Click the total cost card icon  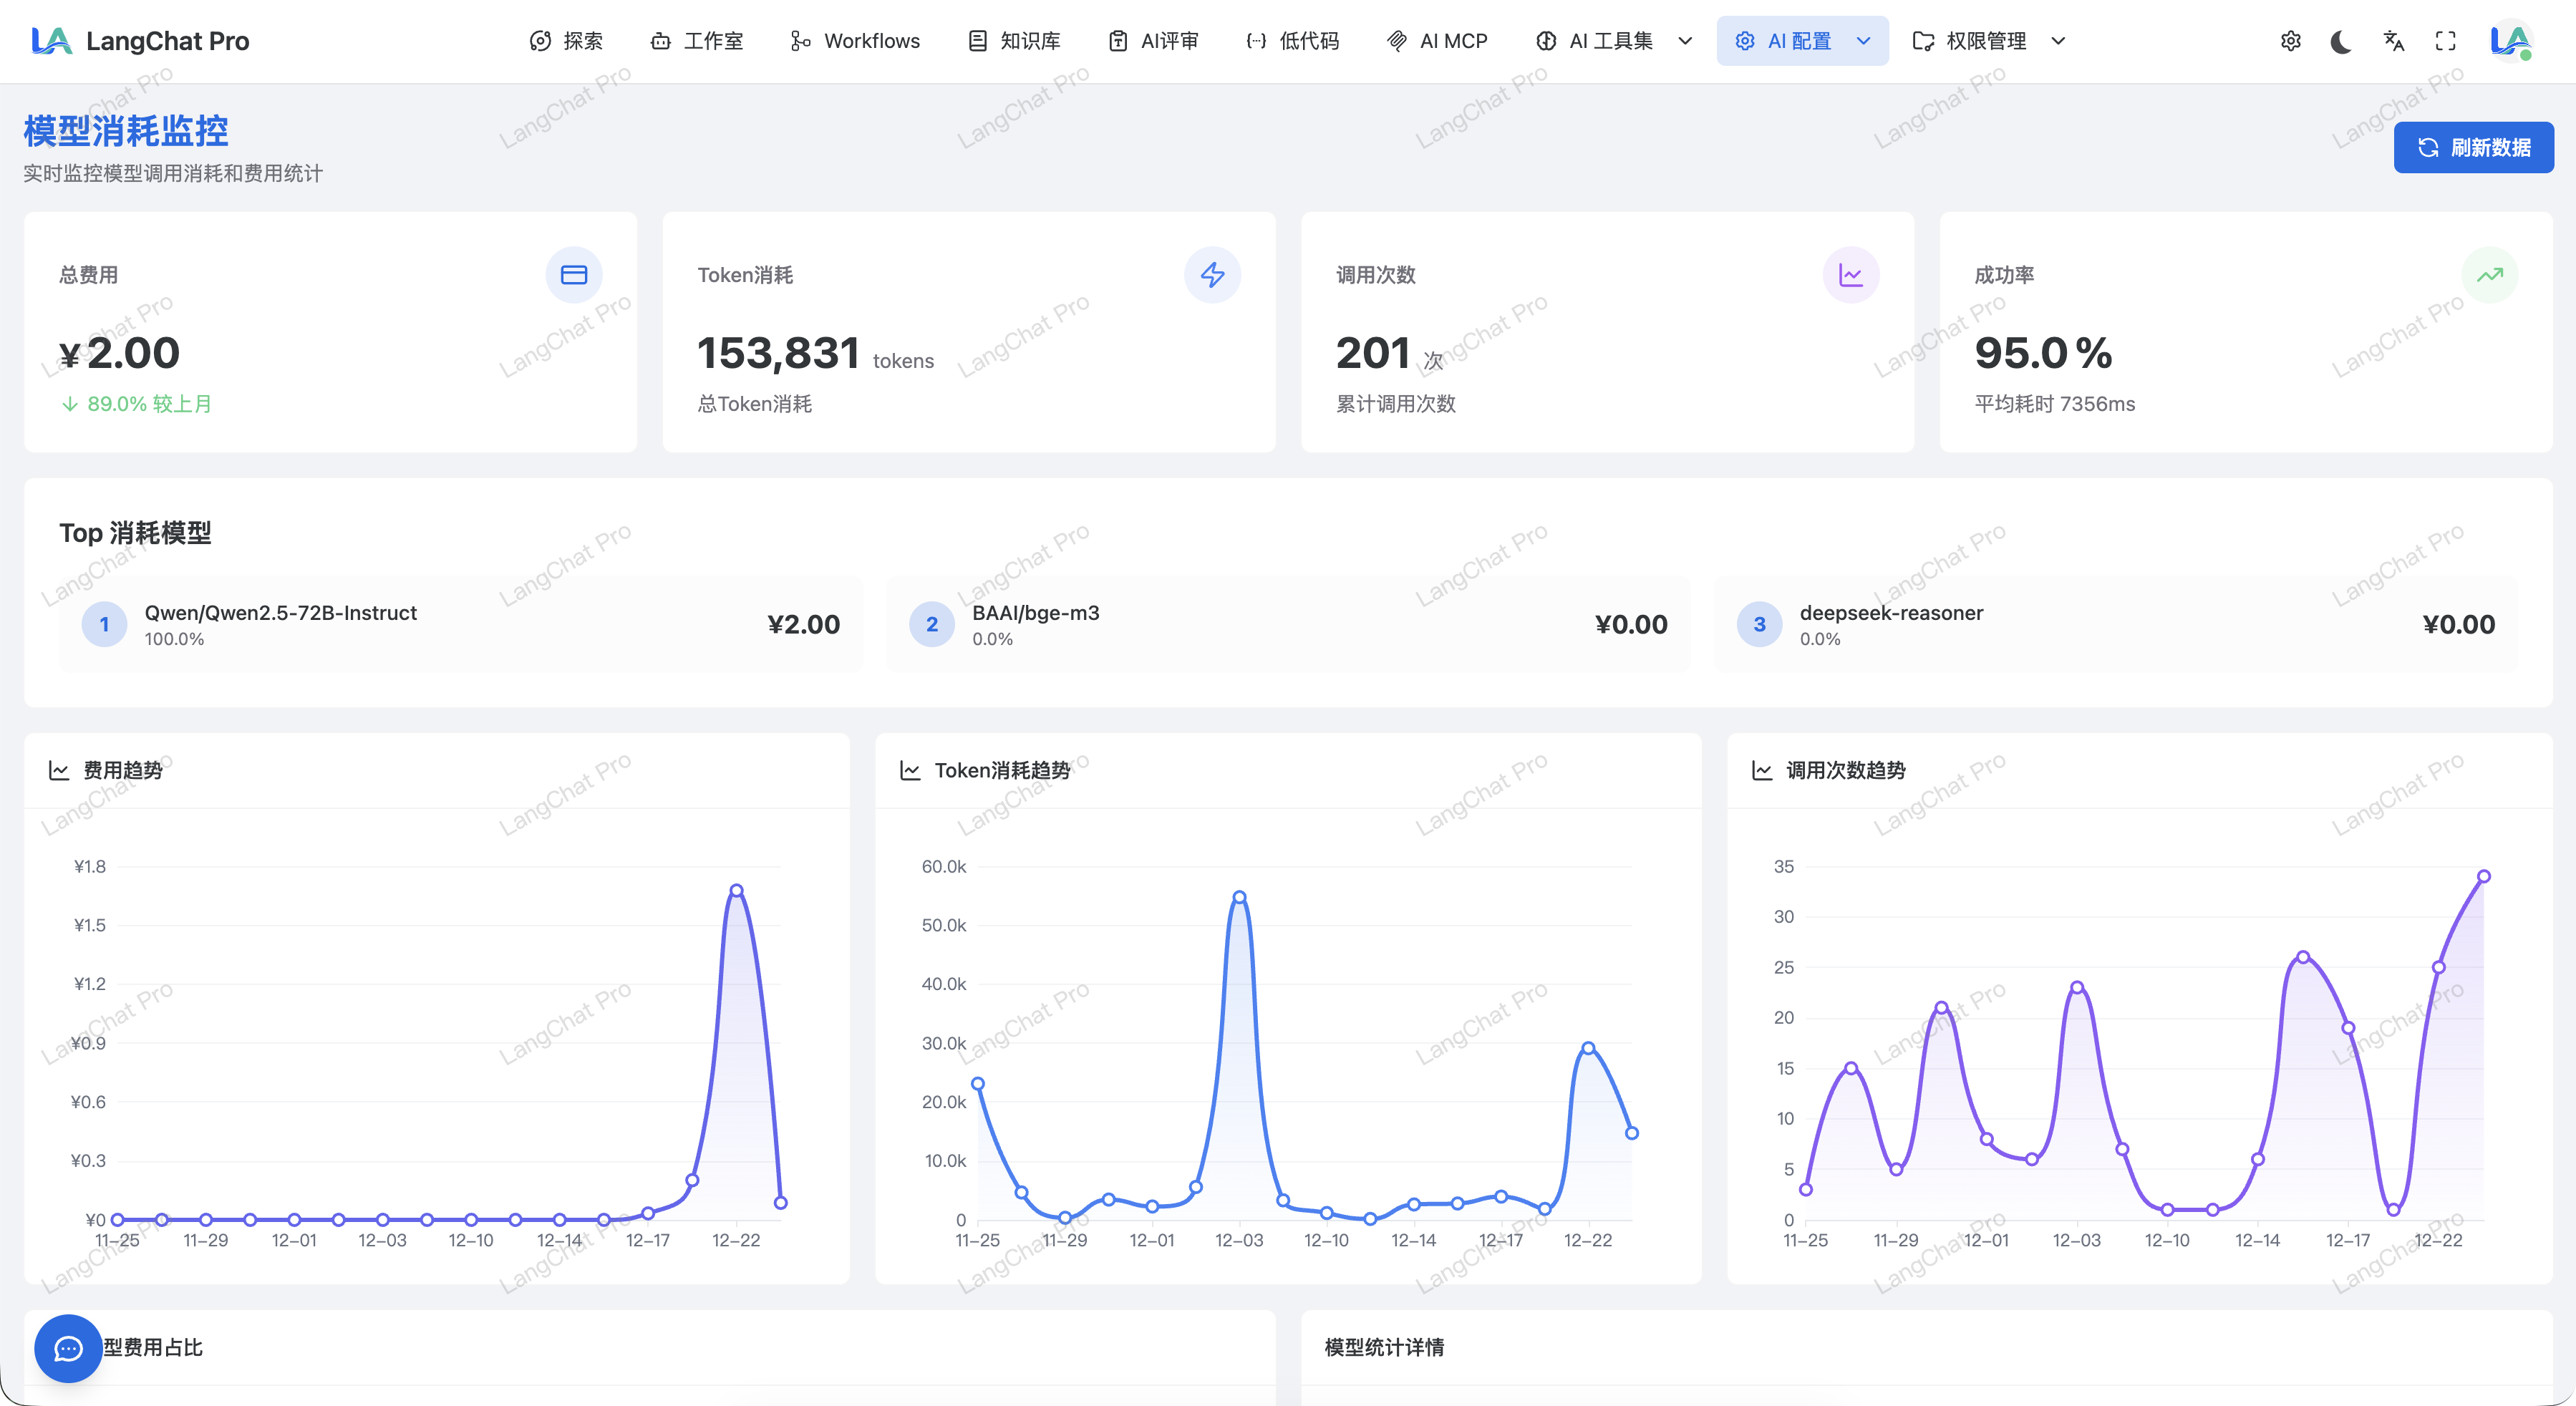click(x=574, y=275)
